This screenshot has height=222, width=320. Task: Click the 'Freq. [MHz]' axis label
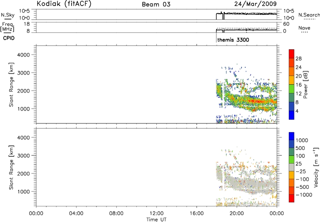(8, 27)
